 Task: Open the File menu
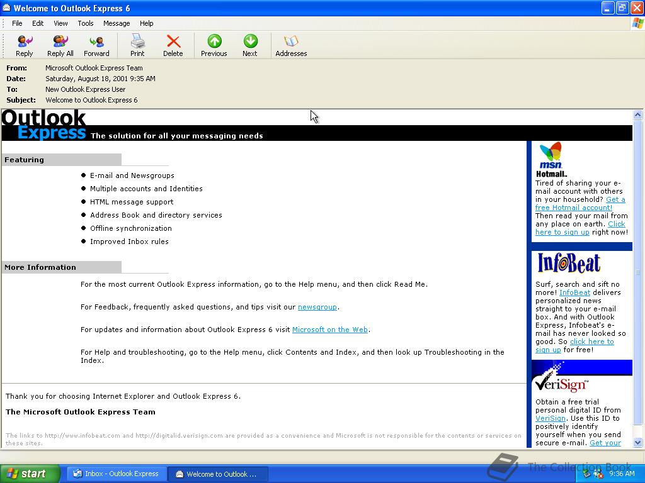tap(17, 23)
